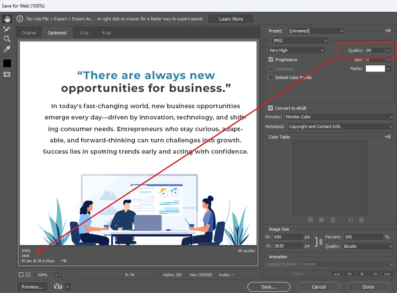Toggle slices visibility icon
The height and width of the screenshot is (293, 397).
7,74
